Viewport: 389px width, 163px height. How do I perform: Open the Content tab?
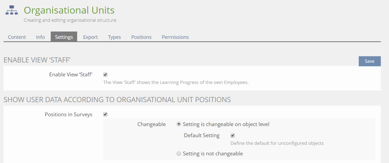pyautogui.click(x=17, y=37)
